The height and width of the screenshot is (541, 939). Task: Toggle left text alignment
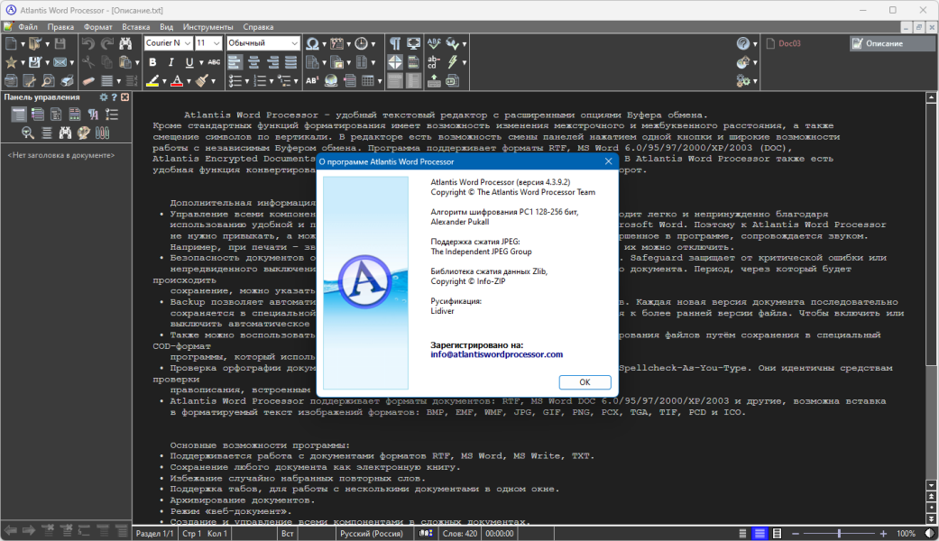[x=235, y=62]
